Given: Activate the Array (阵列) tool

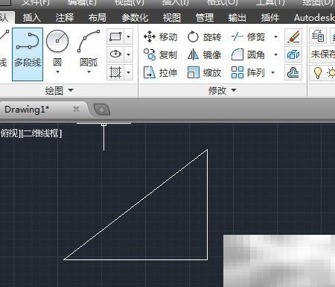Looking at the screenshot, I should point(248,72).
